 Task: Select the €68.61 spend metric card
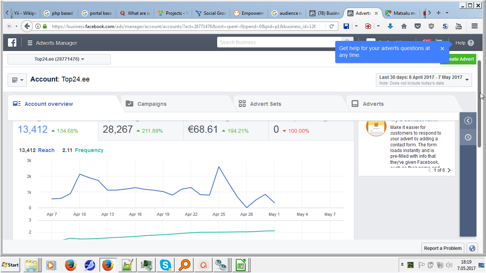tap(226, 130)
